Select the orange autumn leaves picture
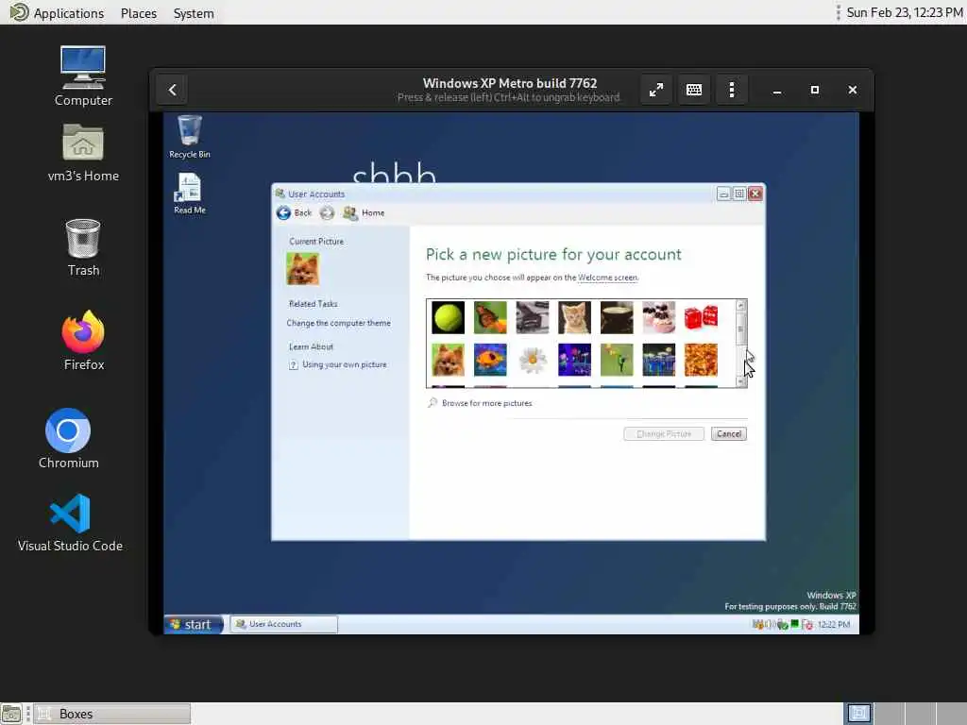Image resolution: width=967 pixels, height=725 pixels. [702, 360]
